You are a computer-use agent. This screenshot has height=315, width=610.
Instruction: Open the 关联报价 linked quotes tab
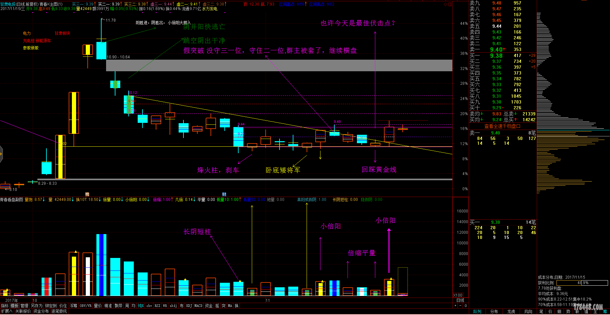point(23,311)
